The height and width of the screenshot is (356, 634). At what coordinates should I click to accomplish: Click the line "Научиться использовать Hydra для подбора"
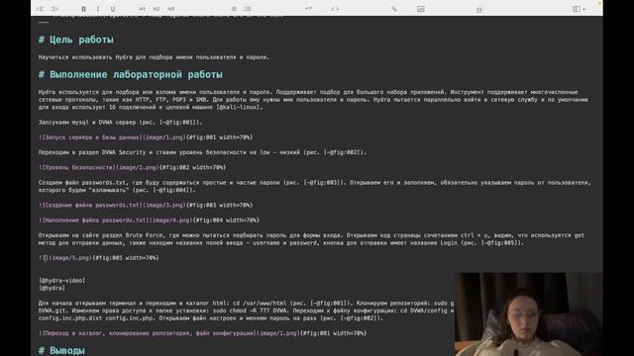coord(154,57)
